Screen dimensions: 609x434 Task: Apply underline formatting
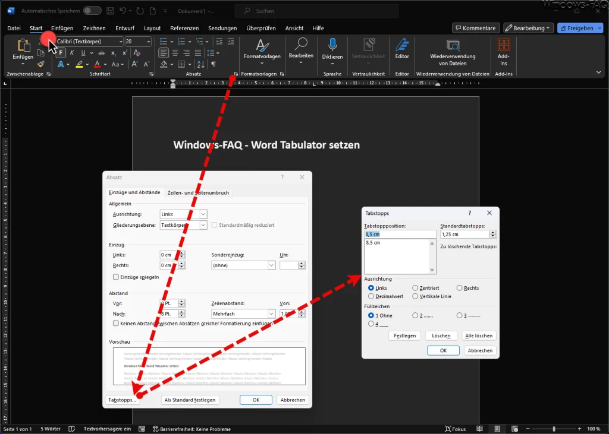coord(83,53)
